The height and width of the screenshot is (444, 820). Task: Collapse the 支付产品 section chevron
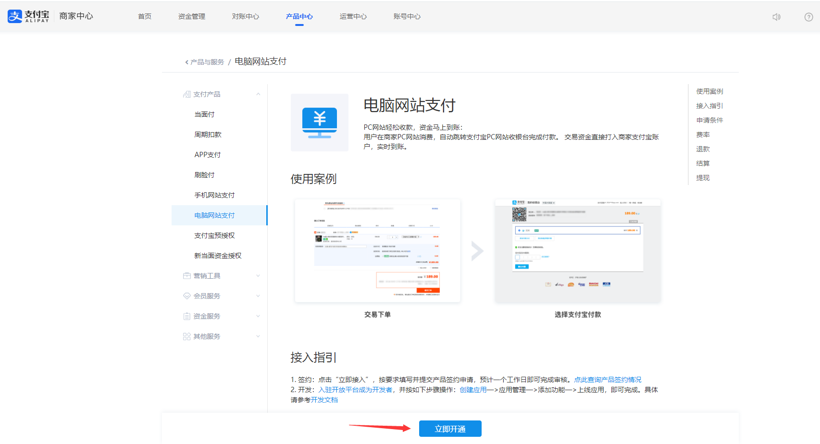point(258,94)
